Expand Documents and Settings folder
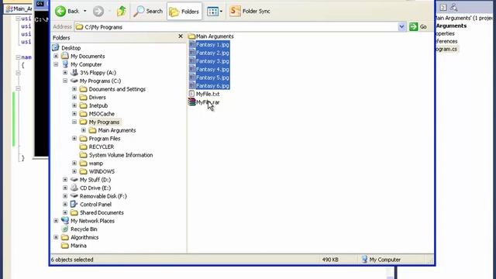 [74, 89]
